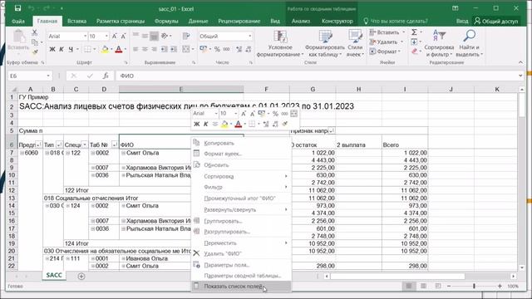Undo the last action in title bar
This screenshot has height=299, width=532.
click(32, 8)
